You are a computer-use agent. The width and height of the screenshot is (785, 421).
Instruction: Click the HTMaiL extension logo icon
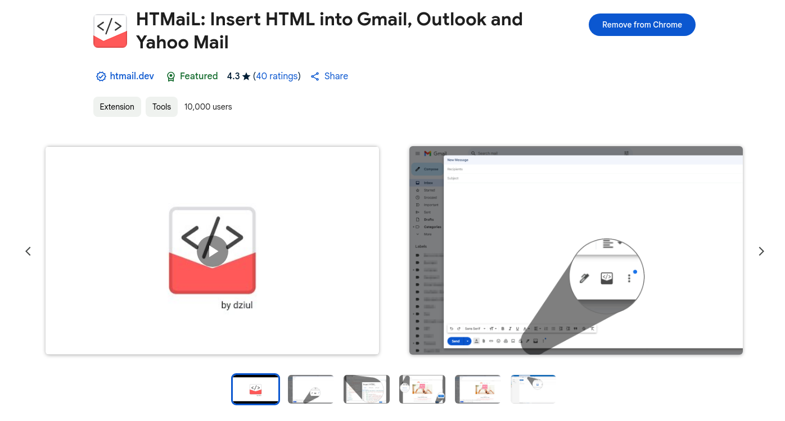(x=110, y=31)
